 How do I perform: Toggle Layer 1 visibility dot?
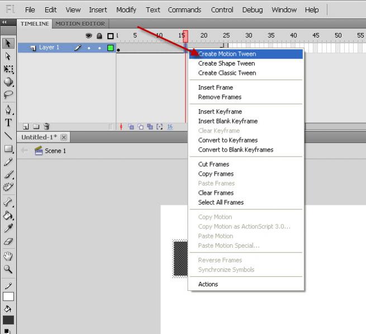click(89, 48)
